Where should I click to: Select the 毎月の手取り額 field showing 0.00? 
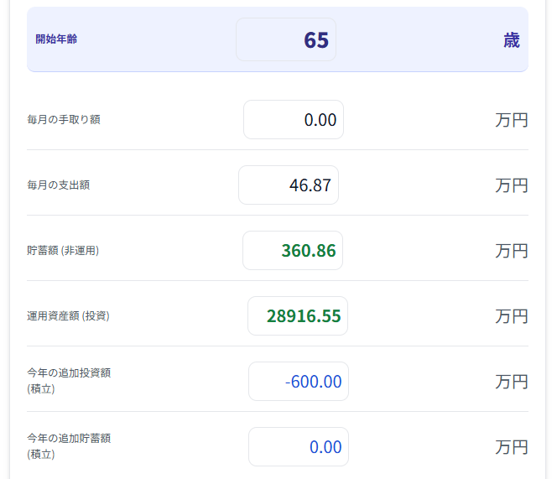coord(294,119)
